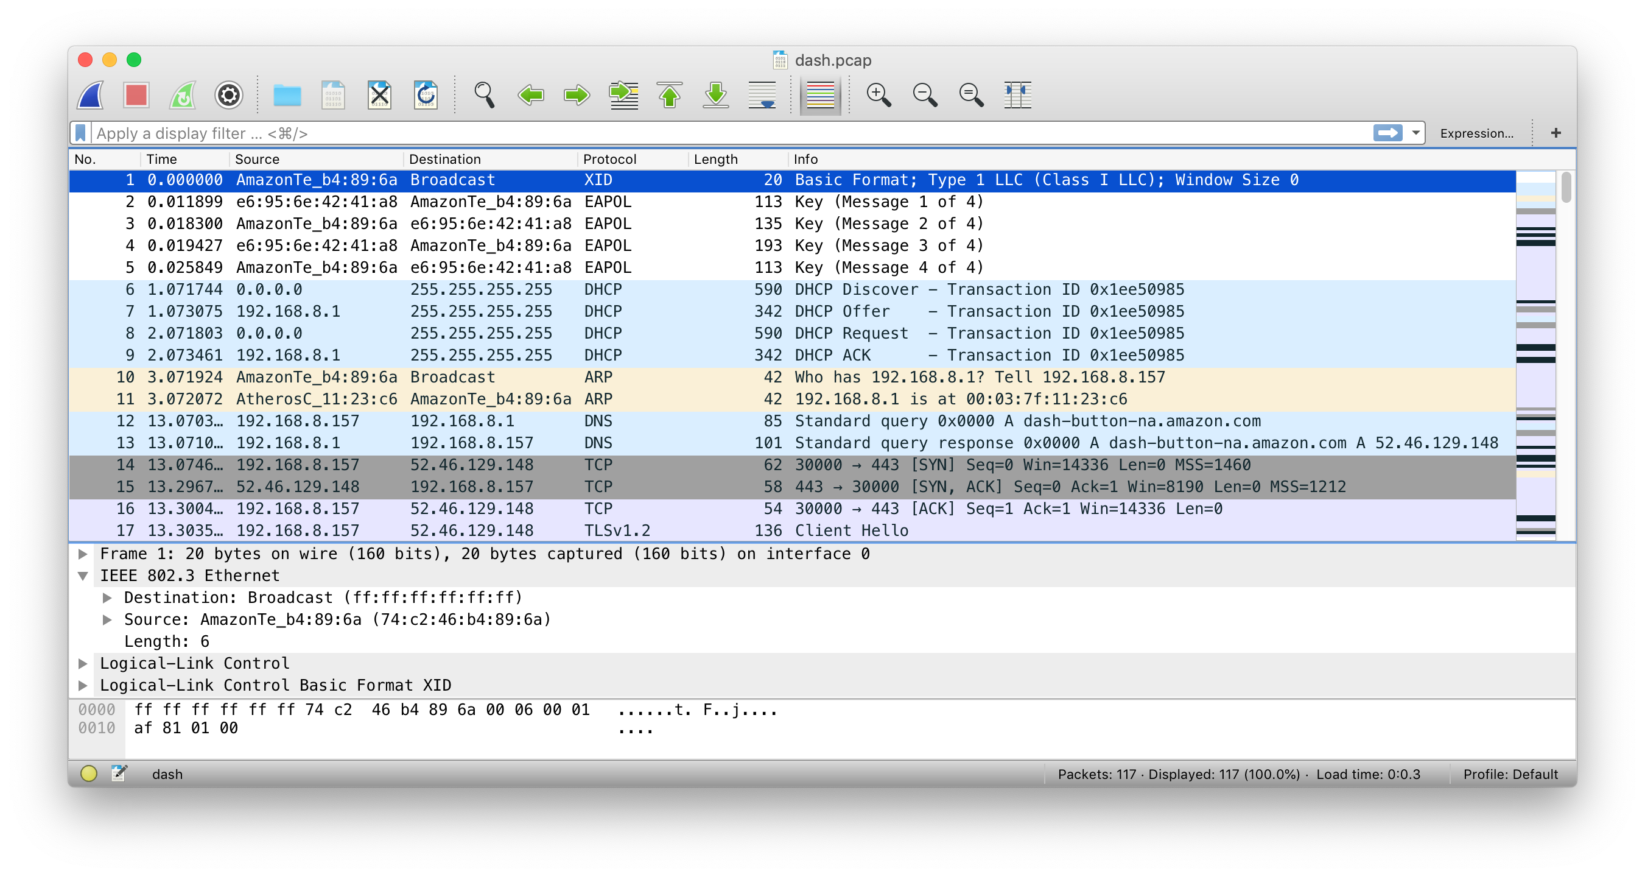1645x877 pixels.
Task: Expand the Logical-Link Control Basic Format XID section
Action: (x=86, y=685)
